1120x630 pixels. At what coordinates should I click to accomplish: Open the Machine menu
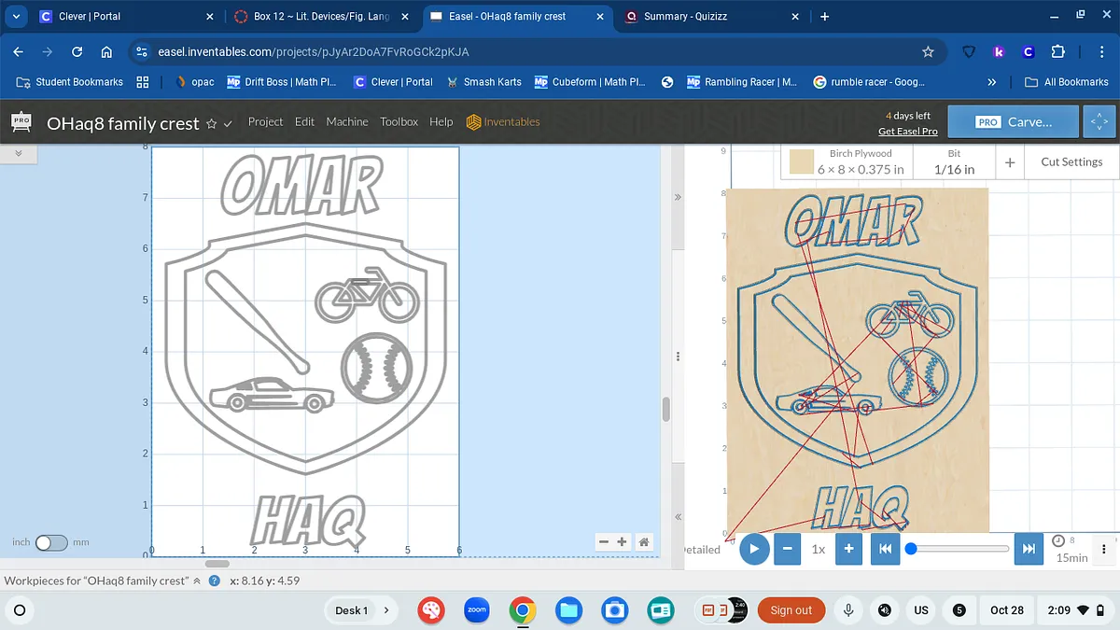pyautogui.click(x=346, y=122)
